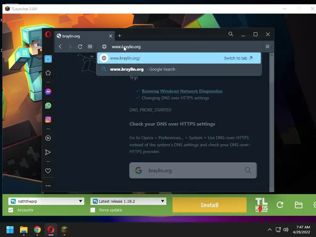Open Google Chrome from taskbar
This screenshot has height=237, width=316.
[37, 230]
